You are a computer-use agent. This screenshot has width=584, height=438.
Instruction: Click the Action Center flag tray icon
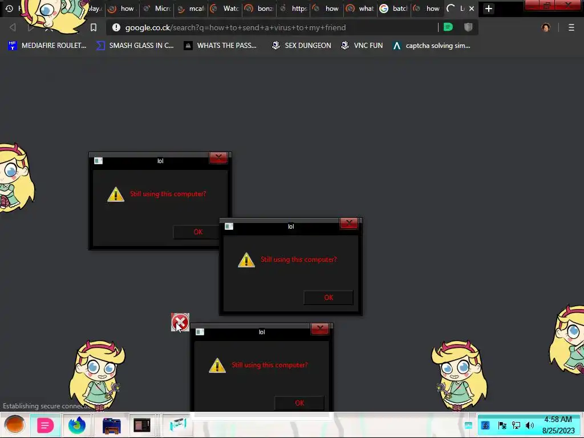pos(502,425)
